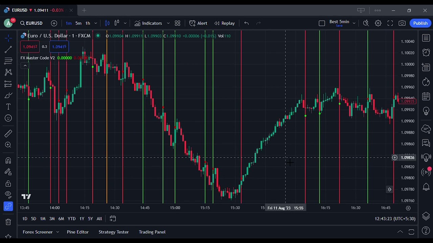Switch to the 1h timeframe

[x=88, y=23]
